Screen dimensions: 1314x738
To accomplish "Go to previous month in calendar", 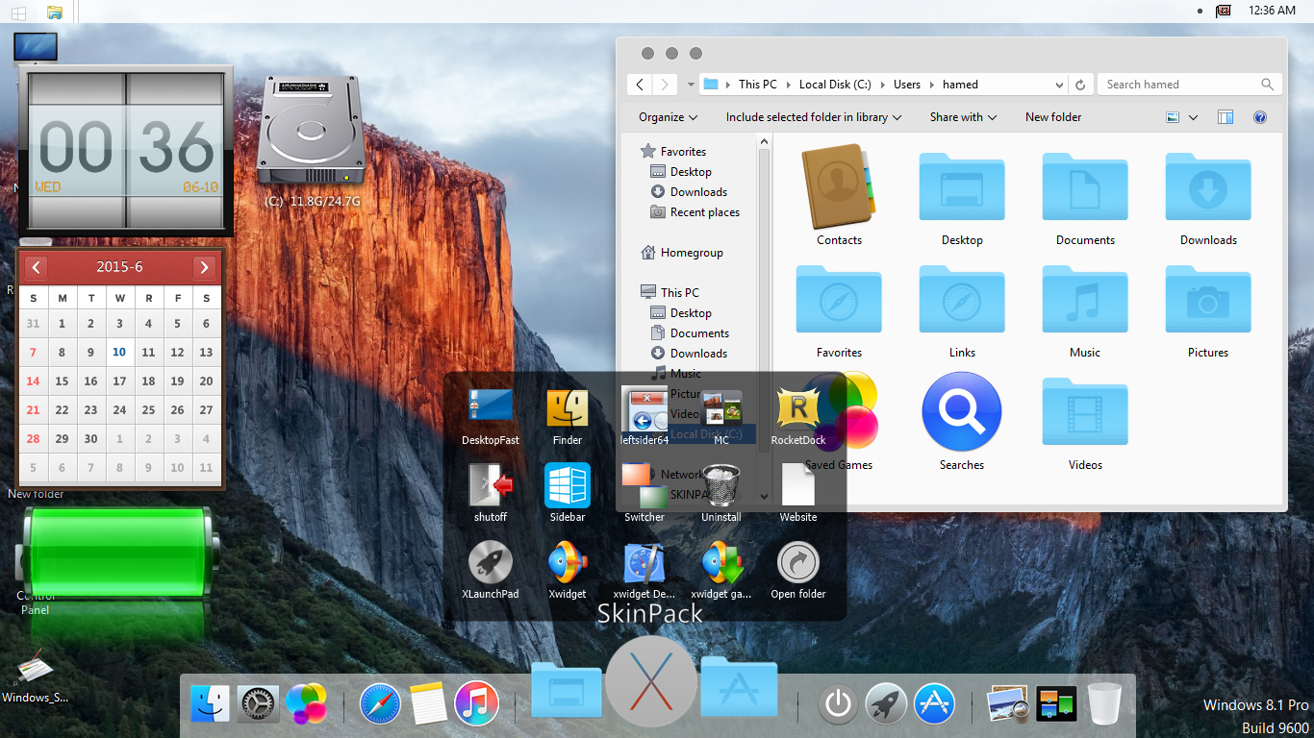I will (x=36, y=267).
